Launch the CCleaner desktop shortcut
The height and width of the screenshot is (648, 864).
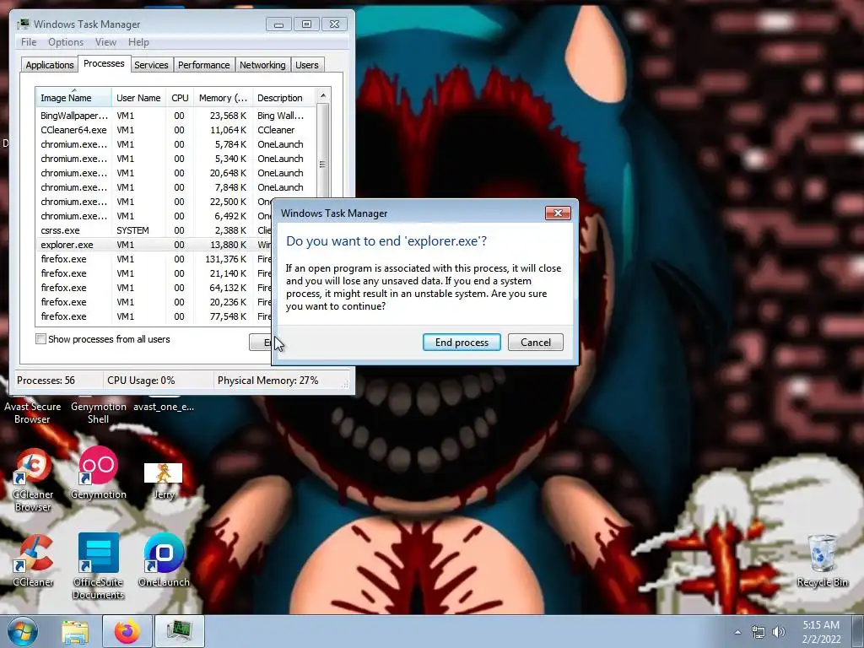coord(33,560)
